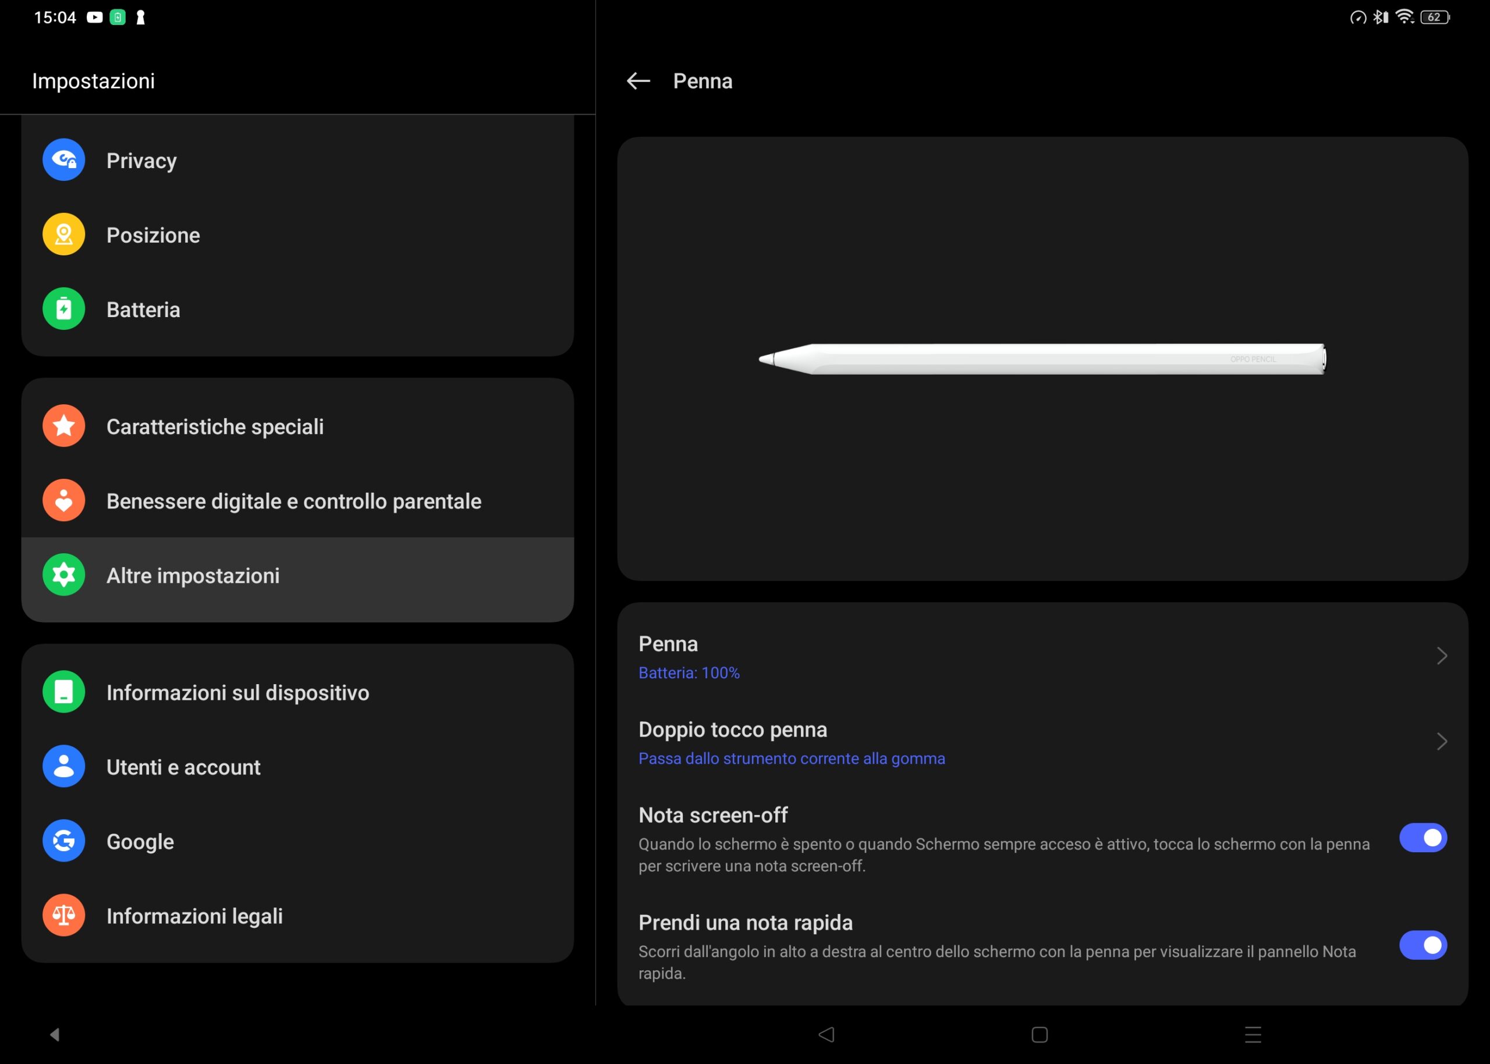This screenshot has height=1064, width=1490.
Task: Tap the back arrow next to Penna
Action: (638, 81)
